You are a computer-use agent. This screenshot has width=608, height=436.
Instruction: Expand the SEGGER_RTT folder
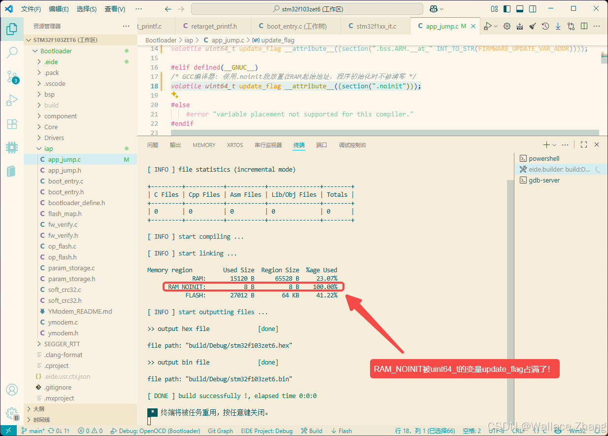pyautogui.click(x=80, y=344)
